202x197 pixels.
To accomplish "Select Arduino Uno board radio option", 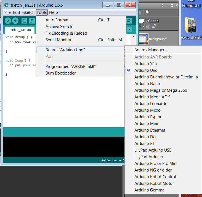I will tap(163, 70).
